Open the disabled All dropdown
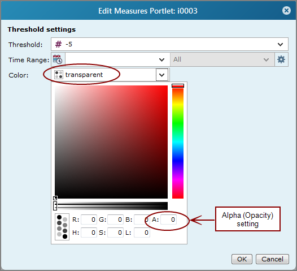The image size is (297, 271). coord(222,59)
